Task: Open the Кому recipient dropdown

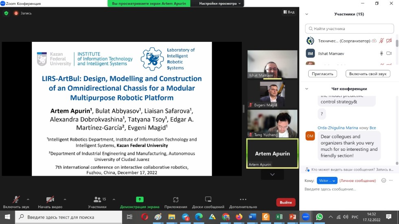Action: coord(327,181)
